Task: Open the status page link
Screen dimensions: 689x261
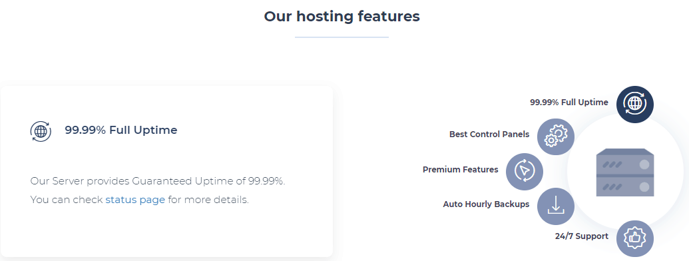Action: coord(135,200)
